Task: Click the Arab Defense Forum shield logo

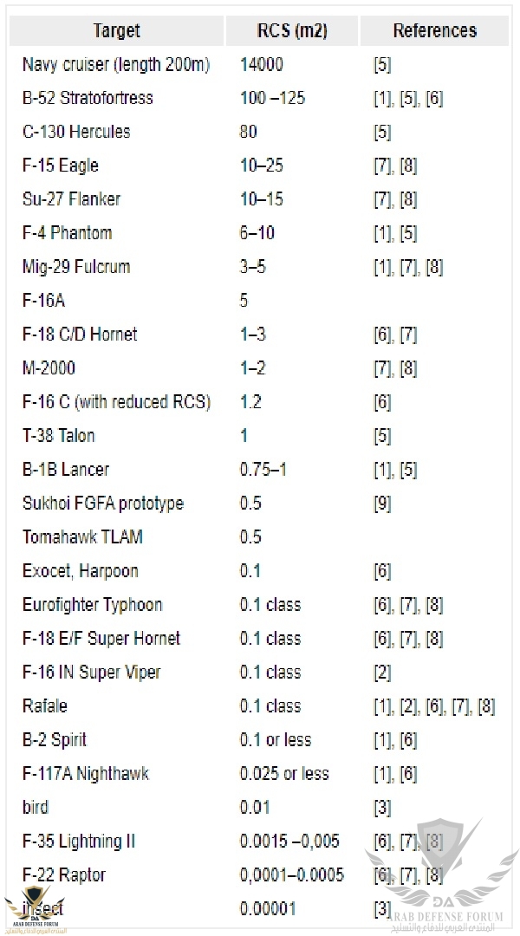Action: [441, 854]
